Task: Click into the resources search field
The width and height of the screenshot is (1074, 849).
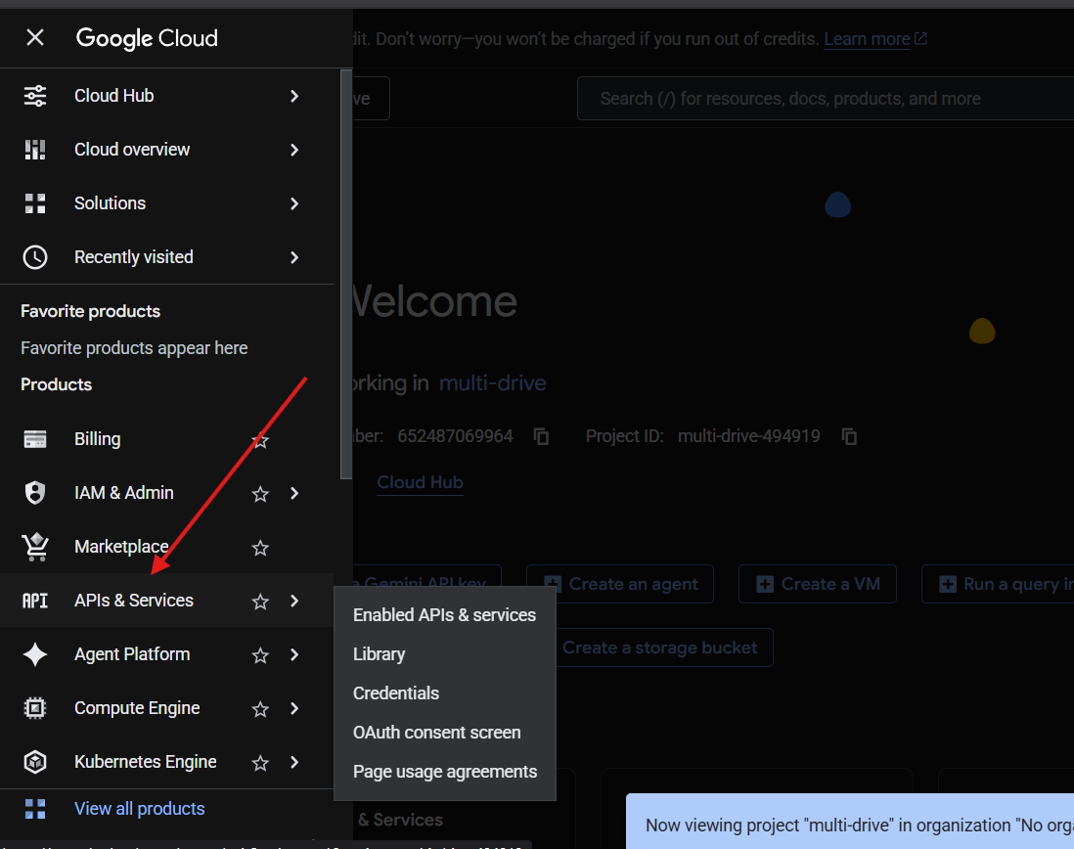Action: (826, 99)
